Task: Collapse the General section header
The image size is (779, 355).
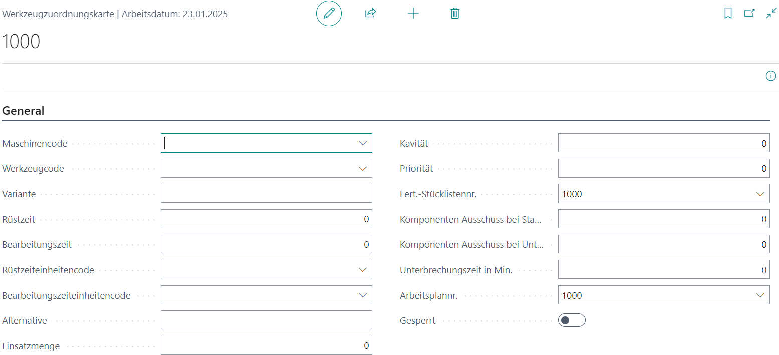Action: [24, 111]
